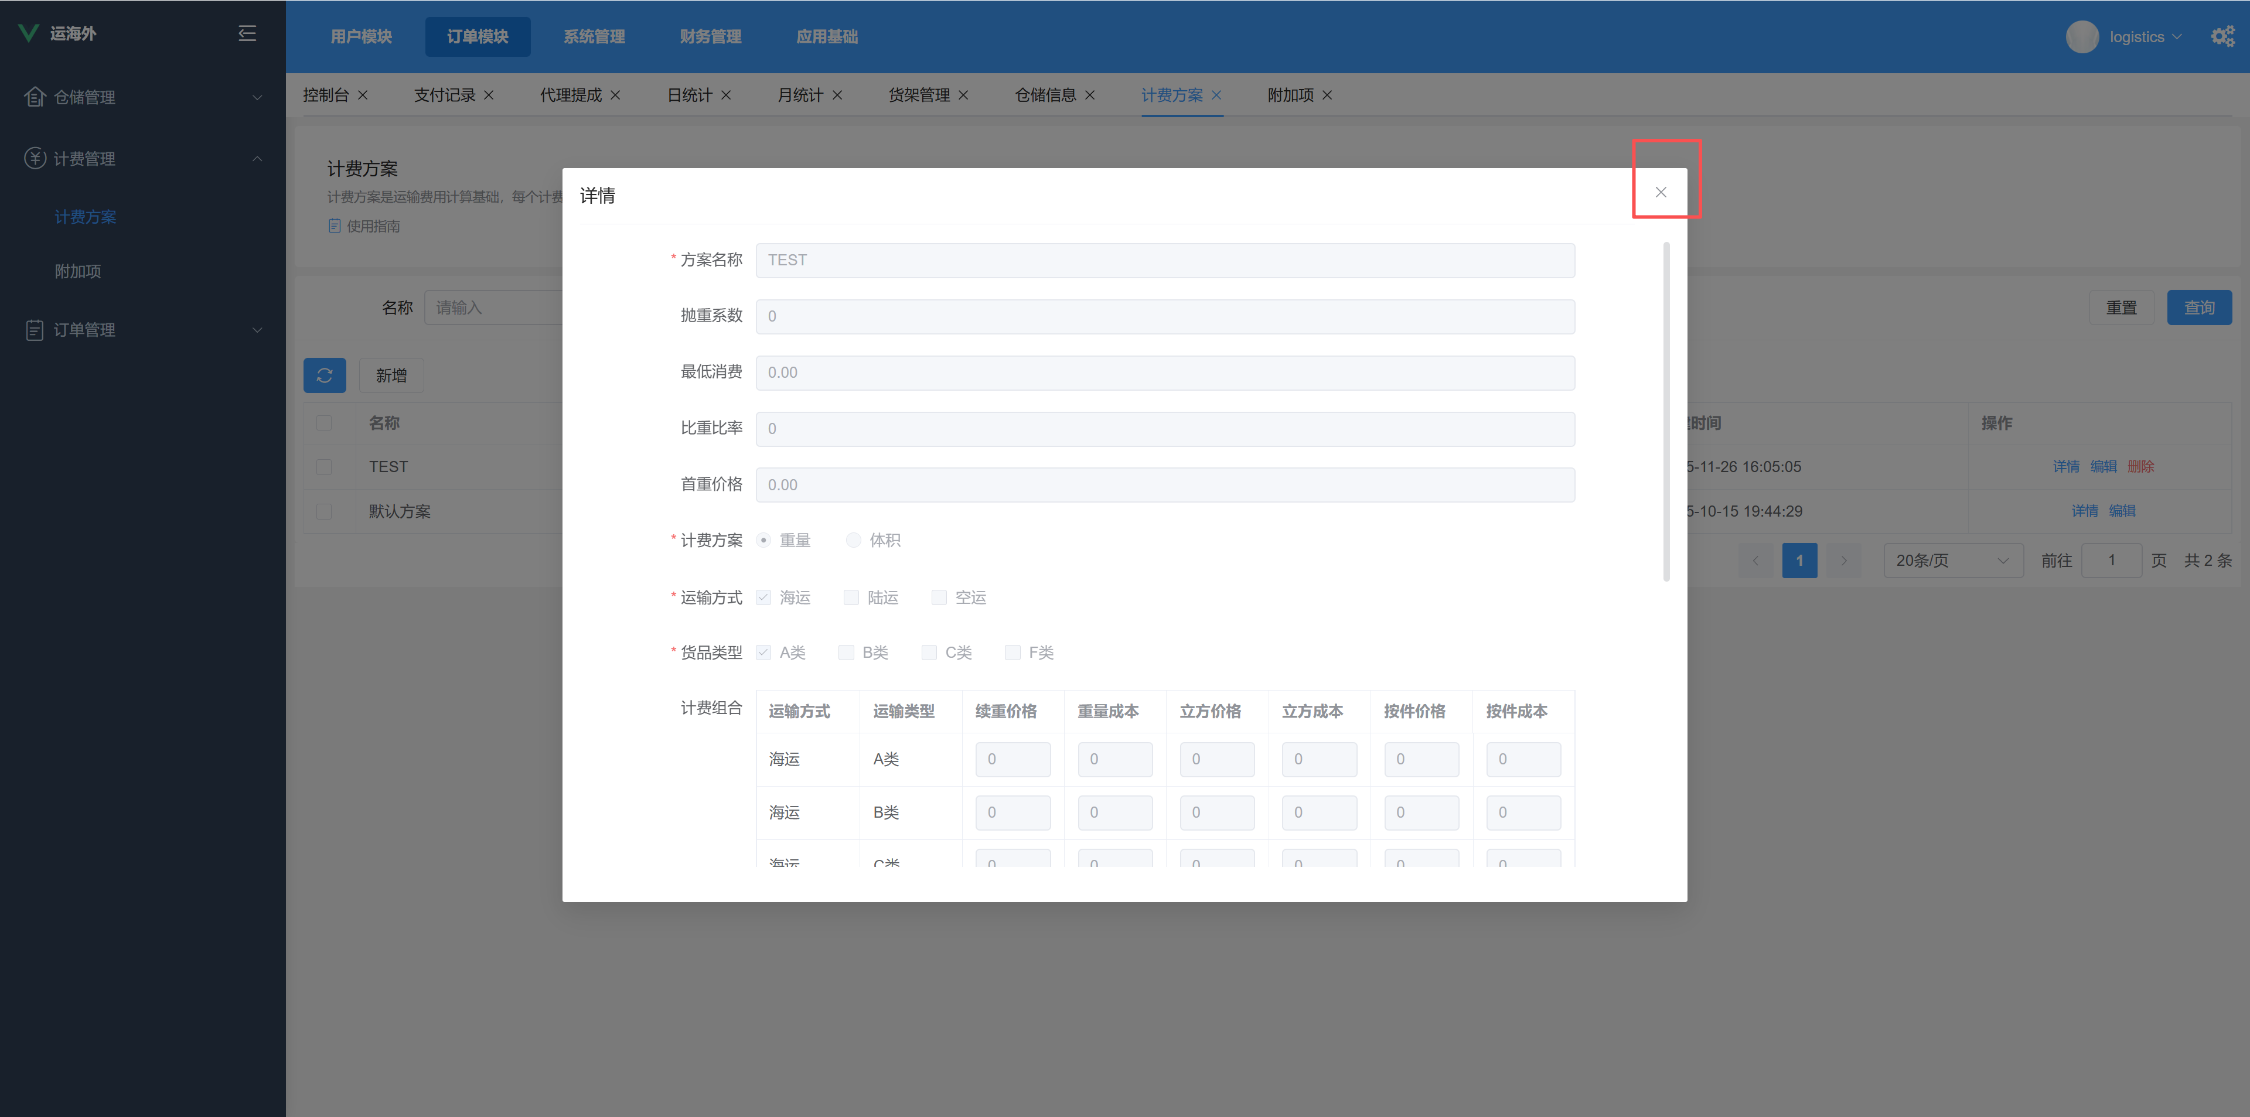Collapse sidebar using the menu fold icon
2250x1117 pixels.
(247, 33)
